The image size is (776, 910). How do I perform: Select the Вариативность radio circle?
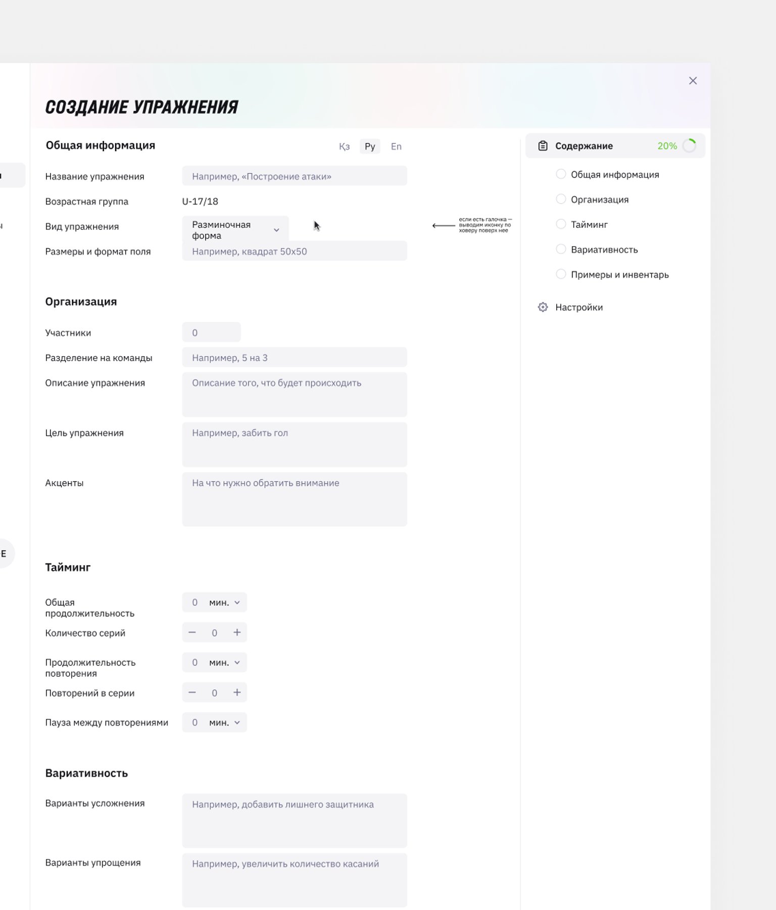[x=561, y=249]
